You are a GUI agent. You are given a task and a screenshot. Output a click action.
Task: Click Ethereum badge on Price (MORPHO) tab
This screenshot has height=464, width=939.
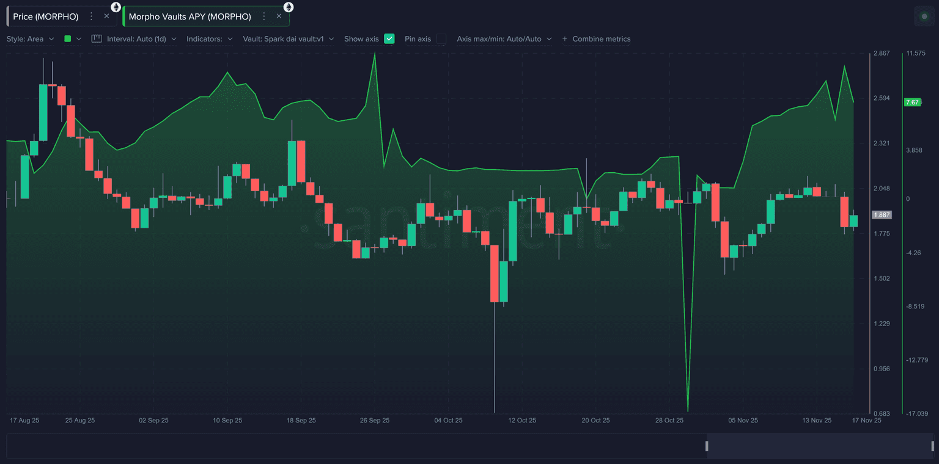(x=116, y=7)
